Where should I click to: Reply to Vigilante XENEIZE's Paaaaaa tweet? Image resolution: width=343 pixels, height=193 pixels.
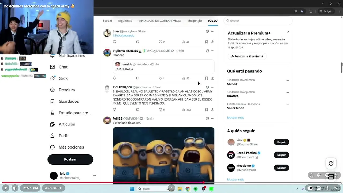coord(114,78)
